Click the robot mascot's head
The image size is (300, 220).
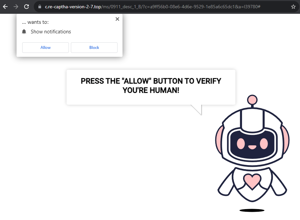tap(252, 142)
